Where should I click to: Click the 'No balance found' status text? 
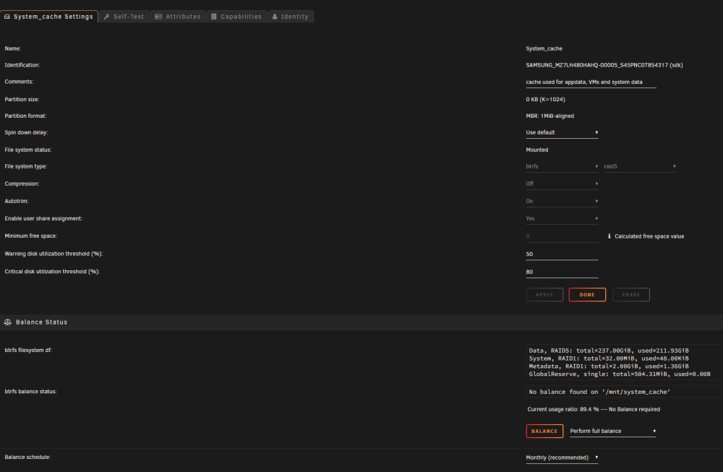coord(599,392)
